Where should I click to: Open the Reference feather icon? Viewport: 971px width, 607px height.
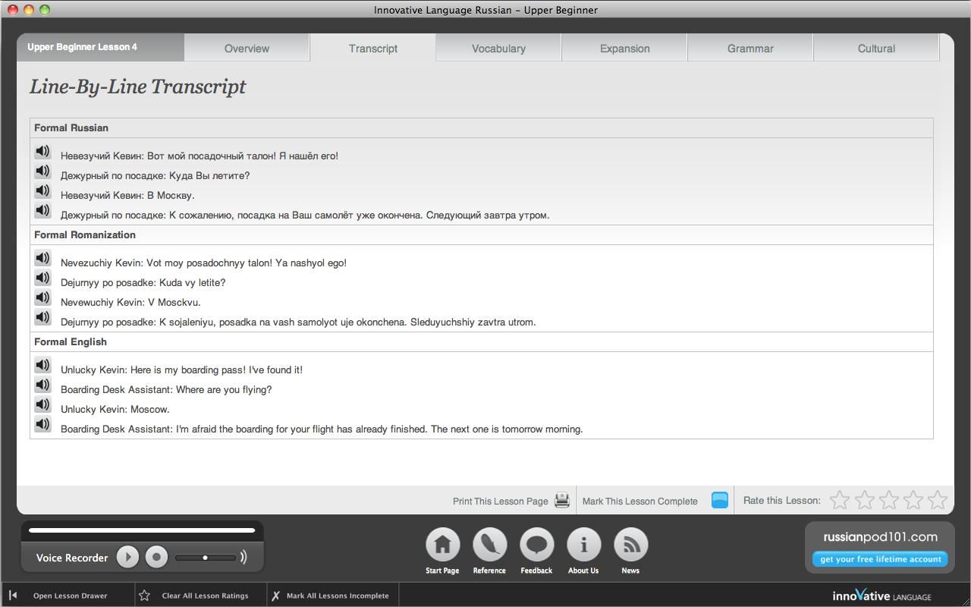(489, 545)
